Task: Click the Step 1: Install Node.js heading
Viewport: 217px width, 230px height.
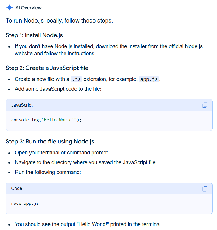Action: pyautogui.click(x=34, y=35)
